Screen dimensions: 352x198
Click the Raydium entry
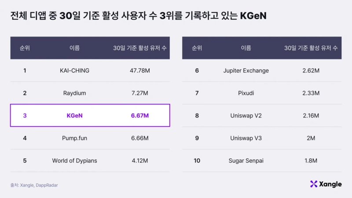75,93
